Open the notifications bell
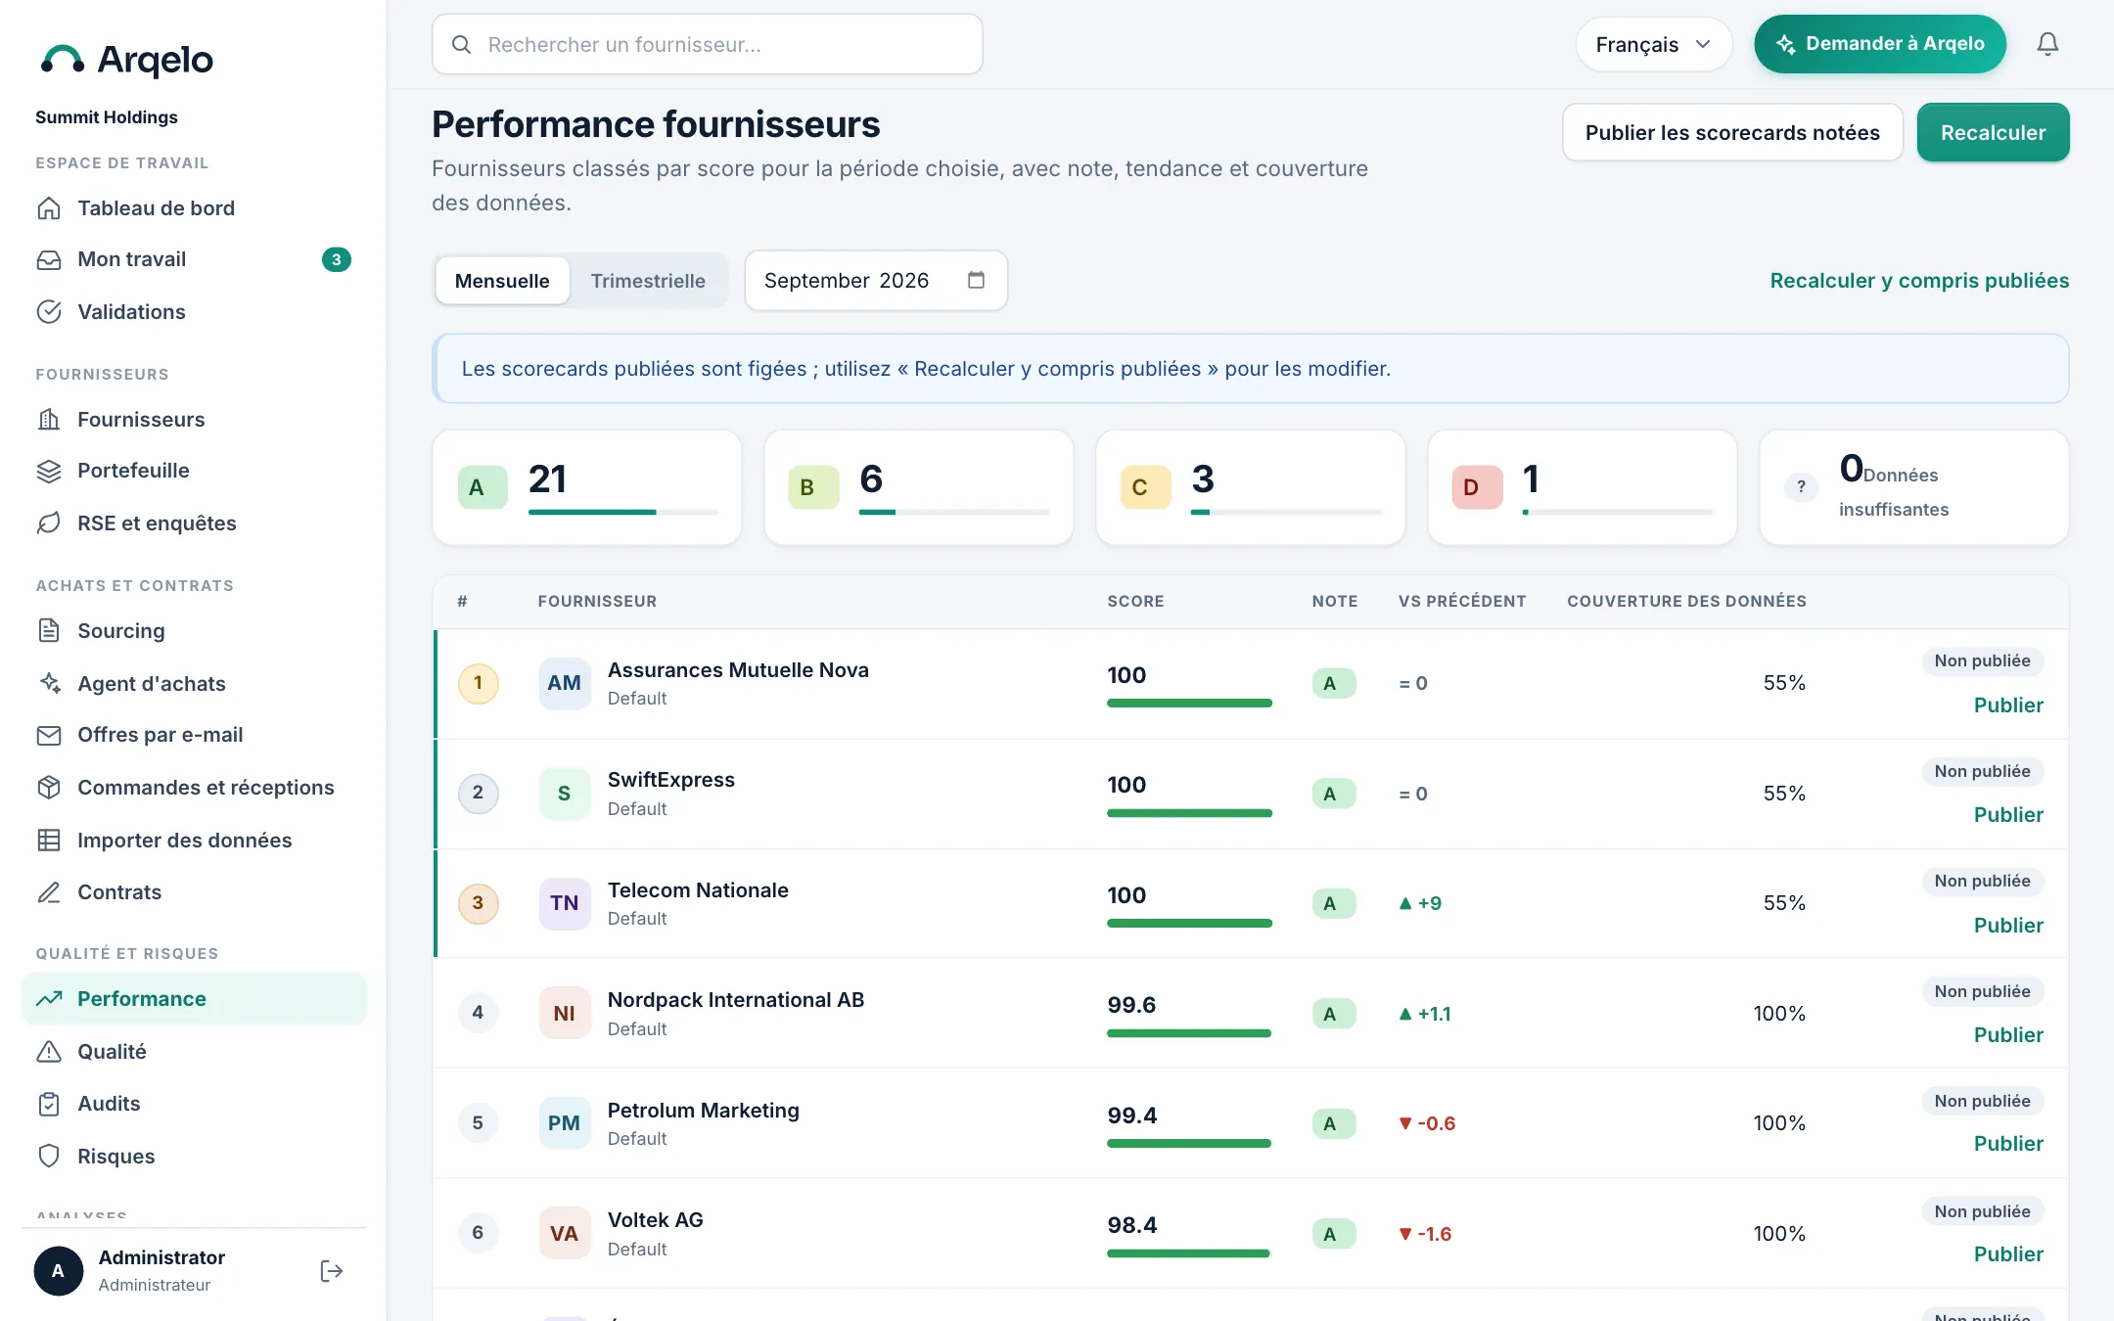Image resolution: width=2114 pixels, height=1321 pixels. 2047,44
